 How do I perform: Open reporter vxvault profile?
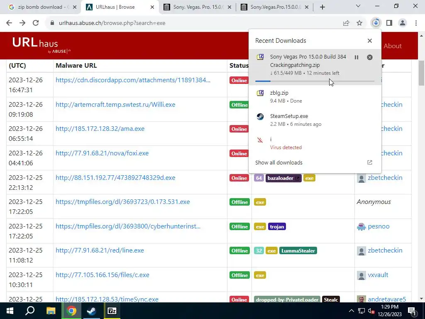378,275
